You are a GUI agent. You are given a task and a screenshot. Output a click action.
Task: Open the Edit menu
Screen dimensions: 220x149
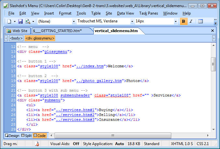[23, 13]
